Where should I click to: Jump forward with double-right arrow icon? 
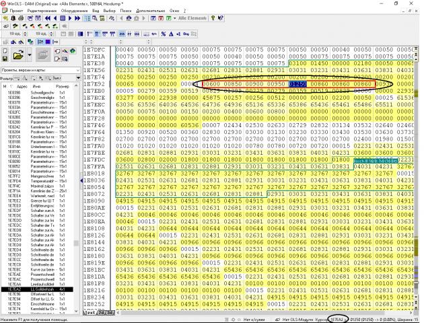[x=77, y=18]
